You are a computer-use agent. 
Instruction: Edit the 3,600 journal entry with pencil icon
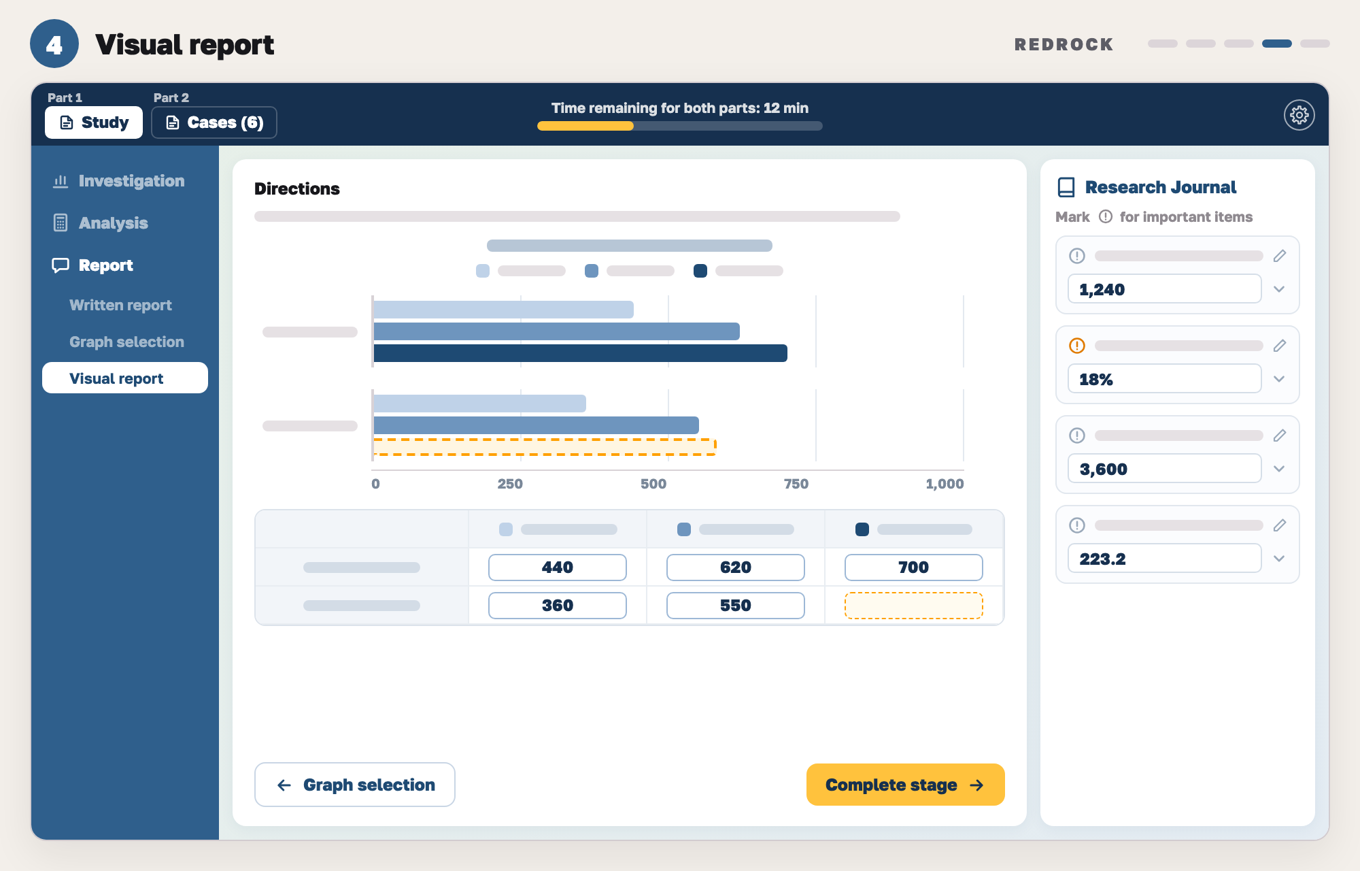1280,435
